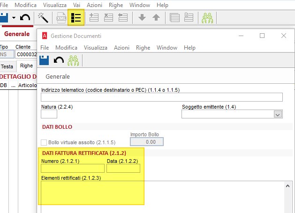Click the DB column header

coord(4,85)
